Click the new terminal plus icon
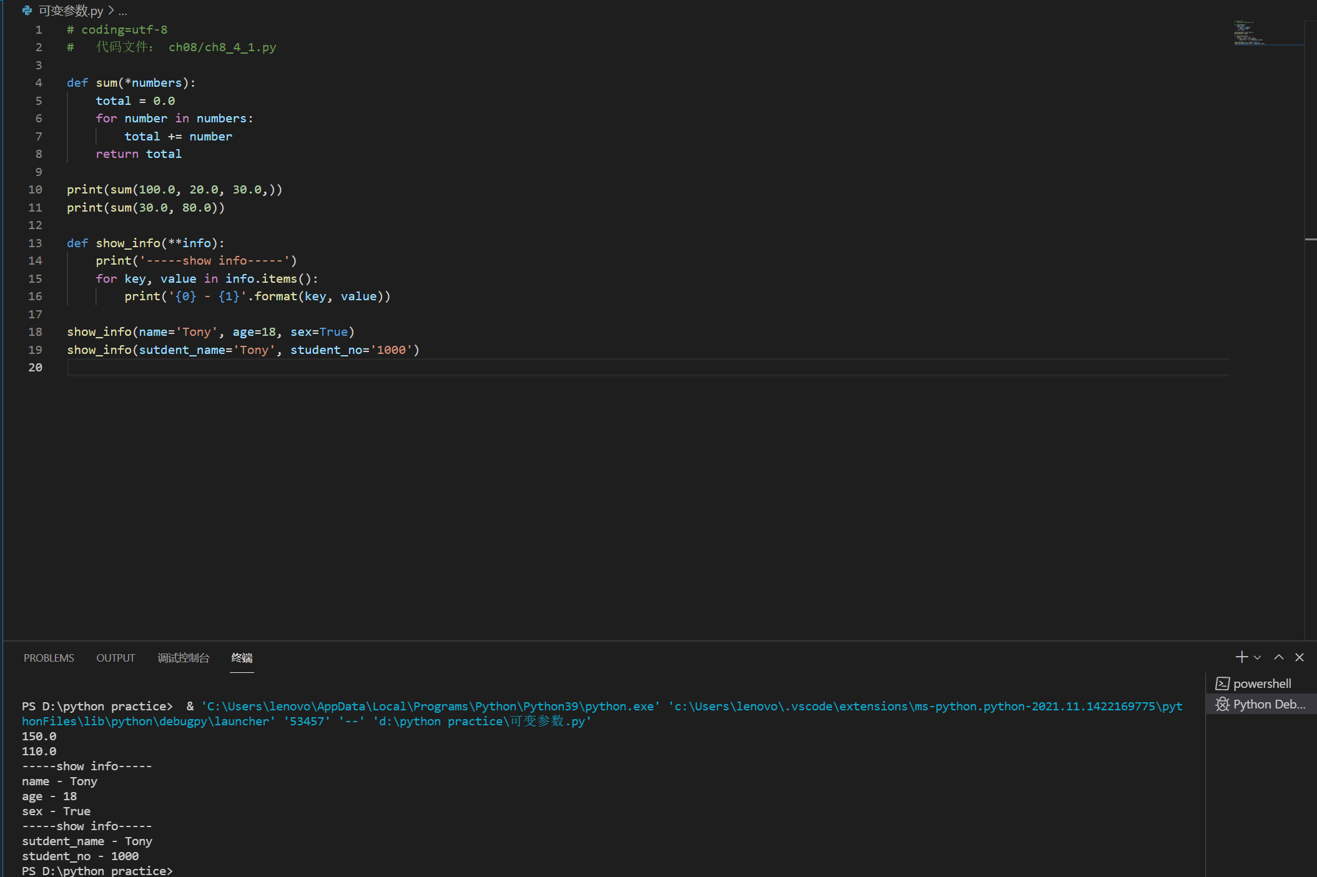Screen dimensions: 1317x877 point(1241,657)
